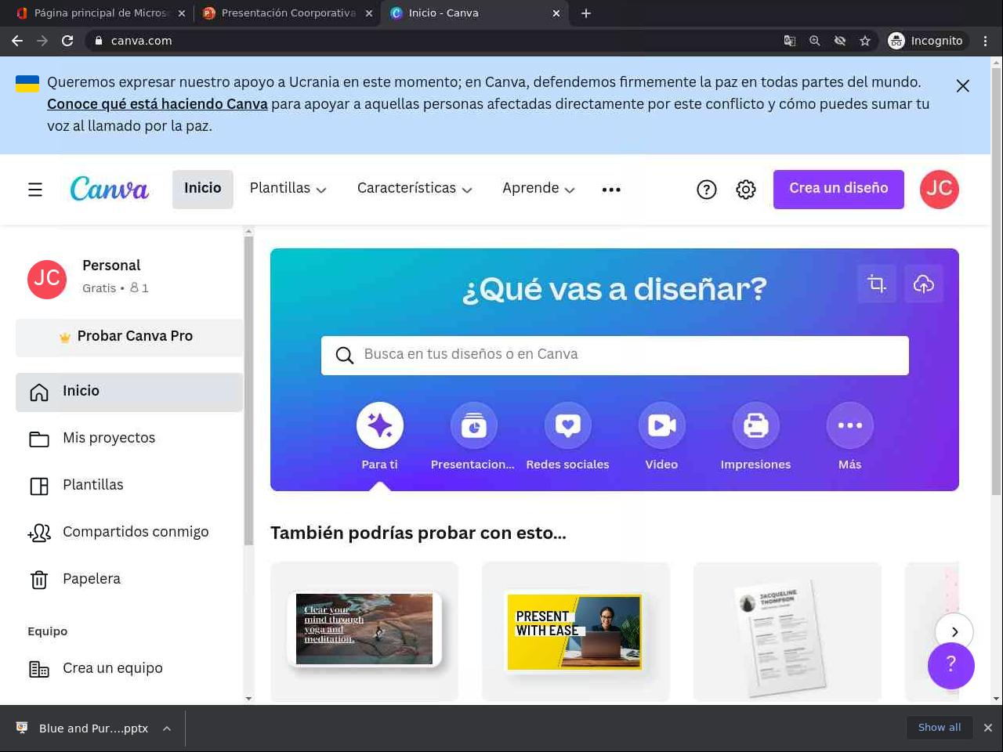Click the page vertical scrollbar
Screen dimensions: 1003x752
[997, 282]
